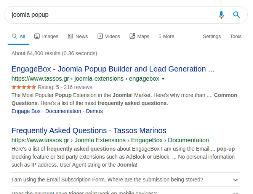Open the Tools menu

(x=236, y=37)
